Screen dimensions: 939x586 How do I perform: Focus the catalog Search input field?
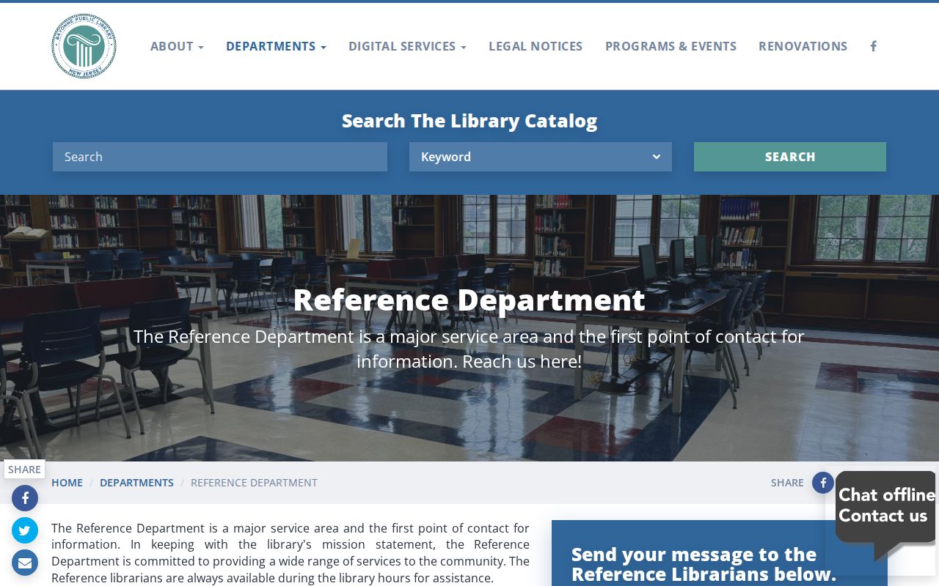[220, 157]
